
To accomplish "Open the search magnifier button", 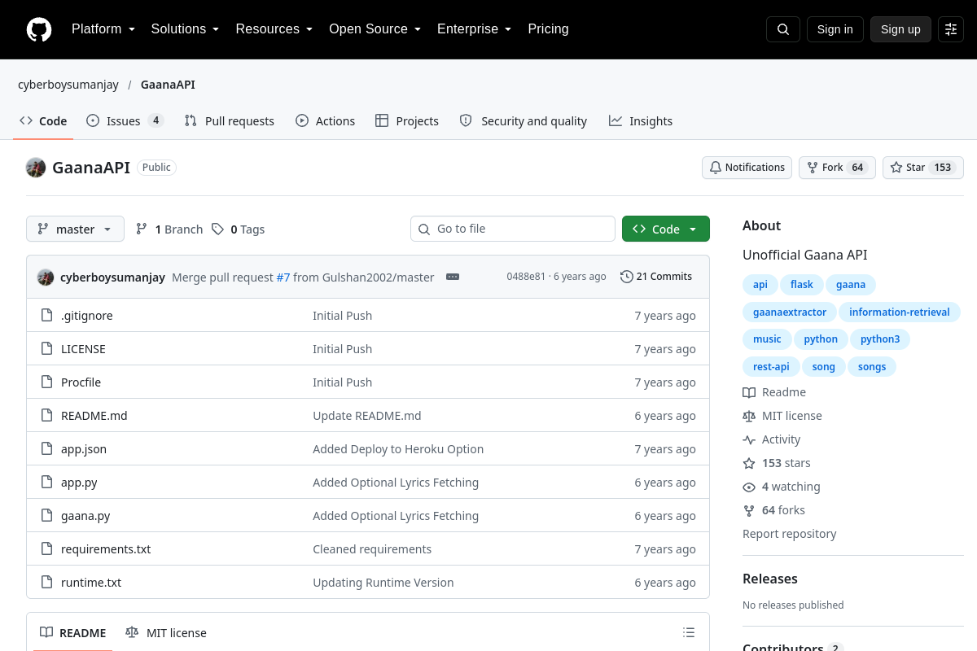I will point(783,29).
